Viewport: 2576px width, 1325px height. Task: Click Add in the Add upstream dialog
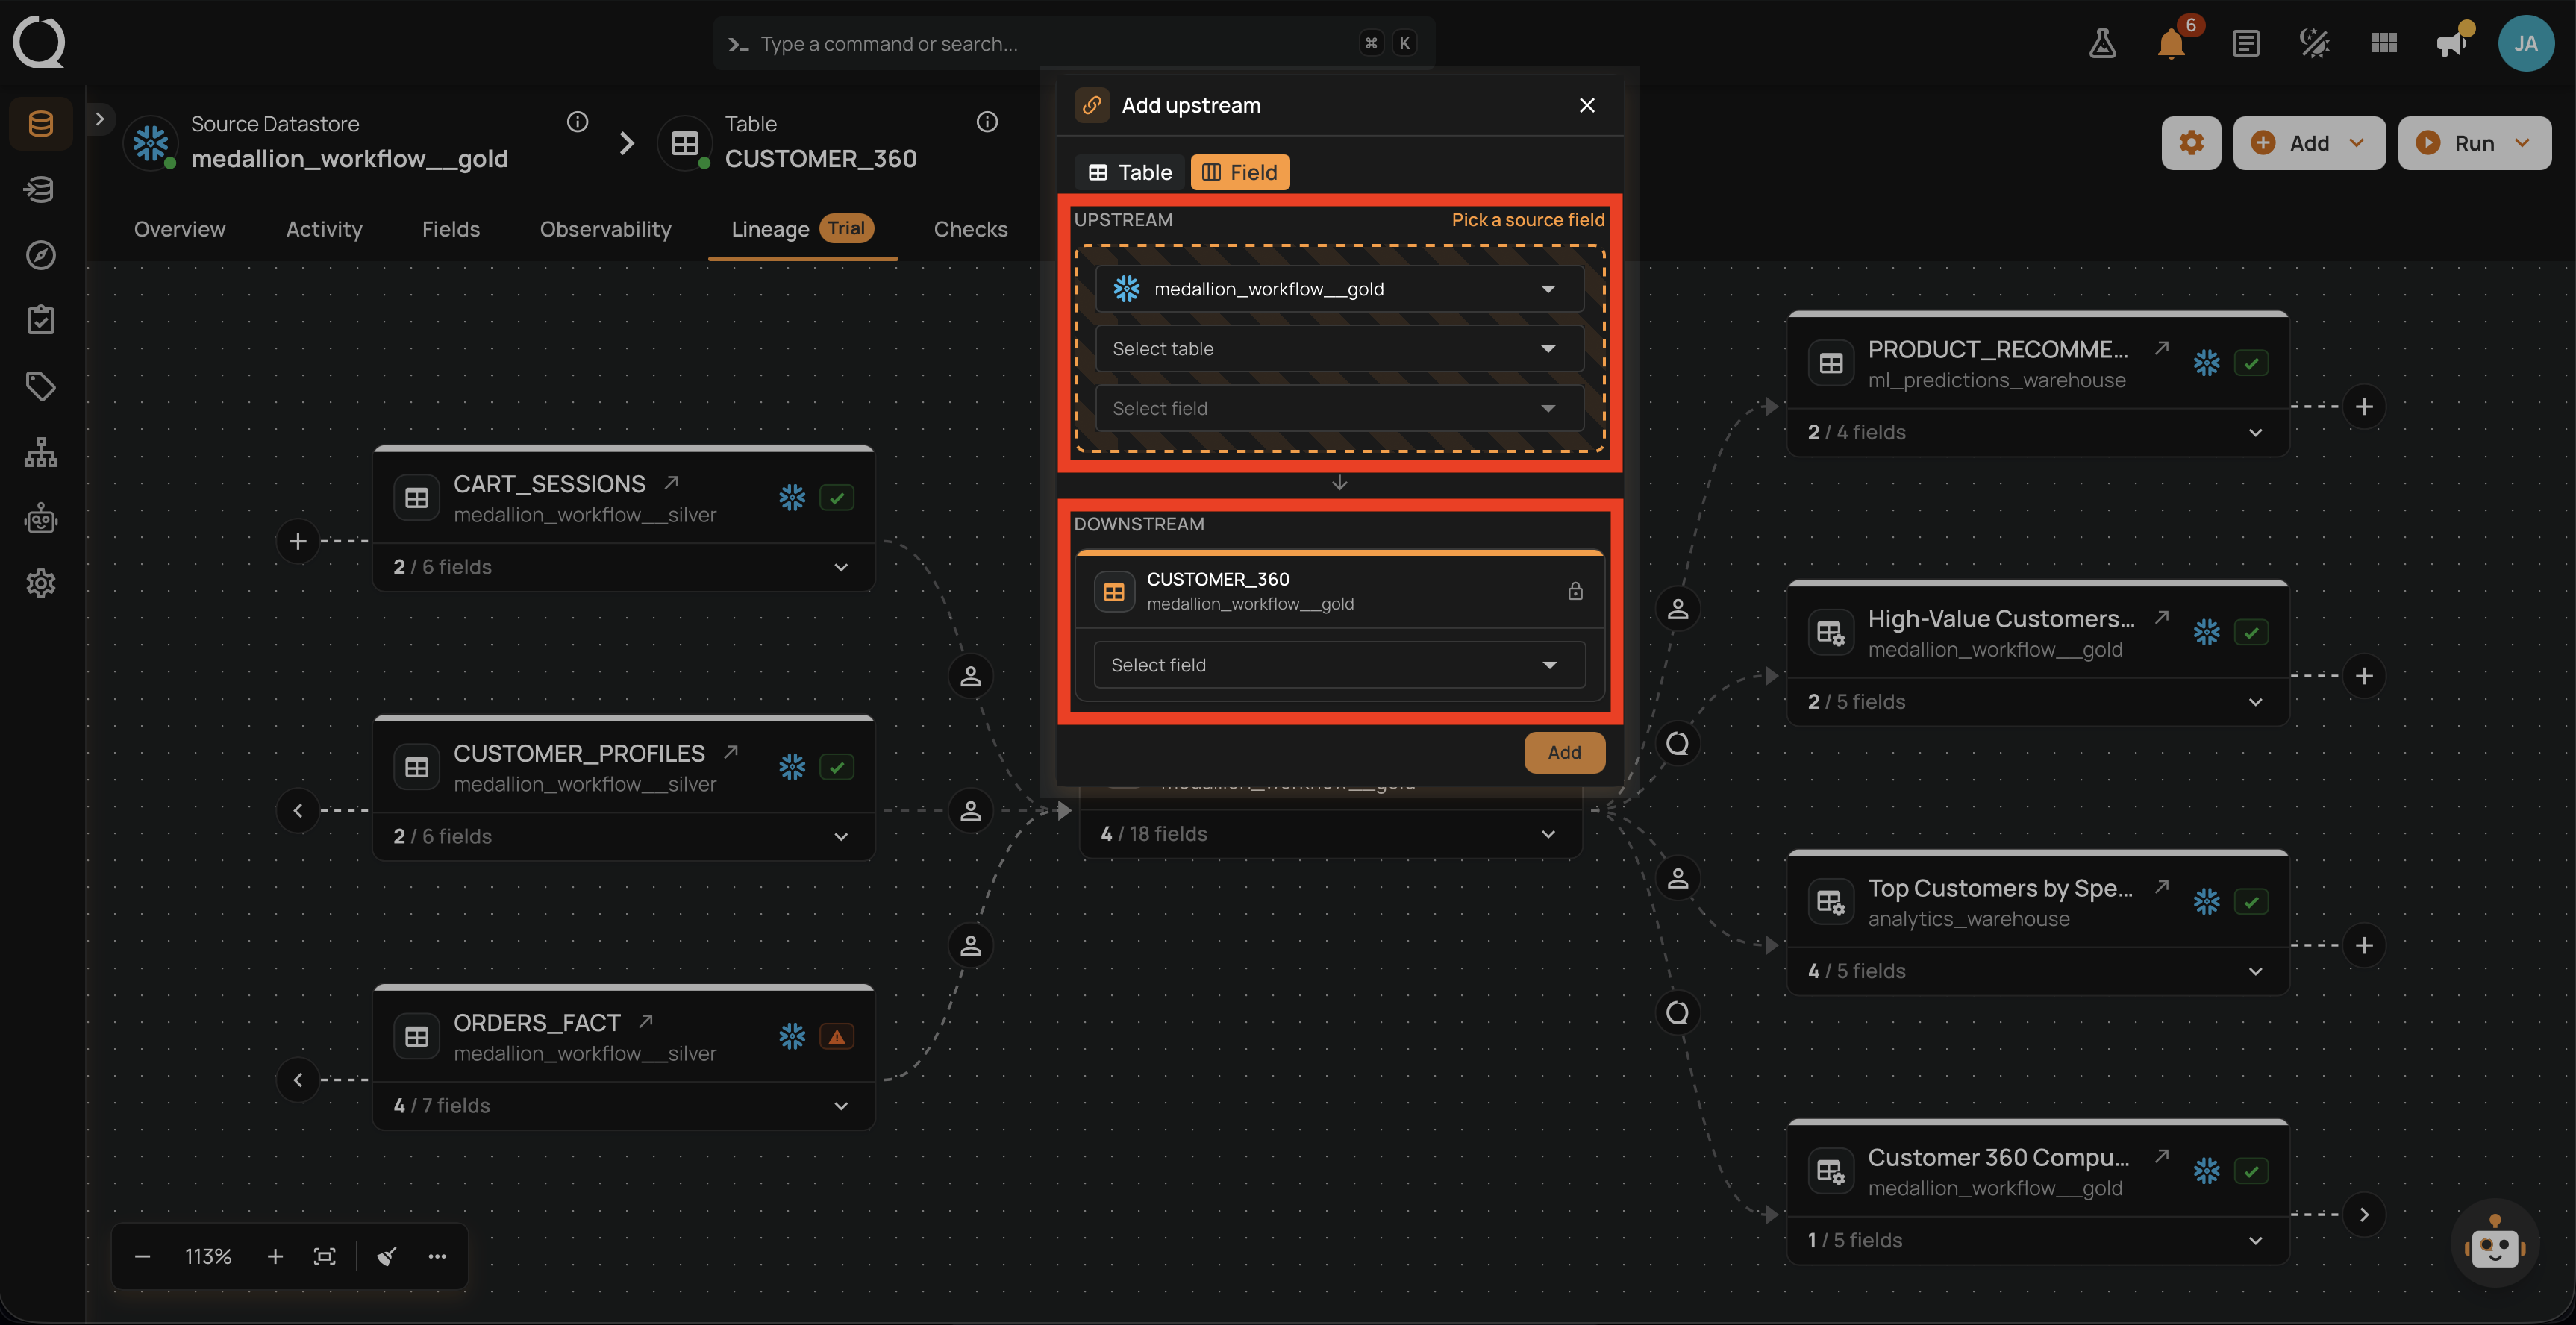point(1564,752)
